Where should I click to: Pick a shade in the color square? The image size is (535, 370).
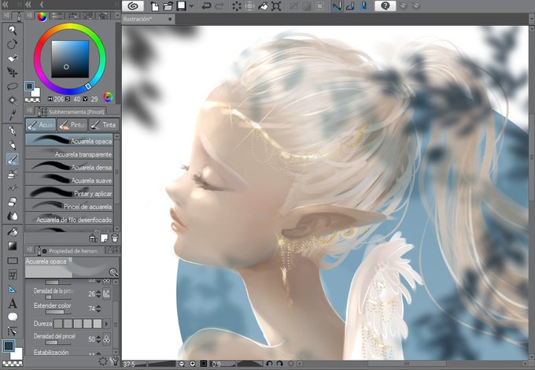(x=70, y=59)
